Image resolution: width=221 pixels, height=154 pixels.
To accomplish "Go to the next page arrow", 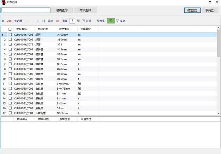I will click(x=38, y=21).
